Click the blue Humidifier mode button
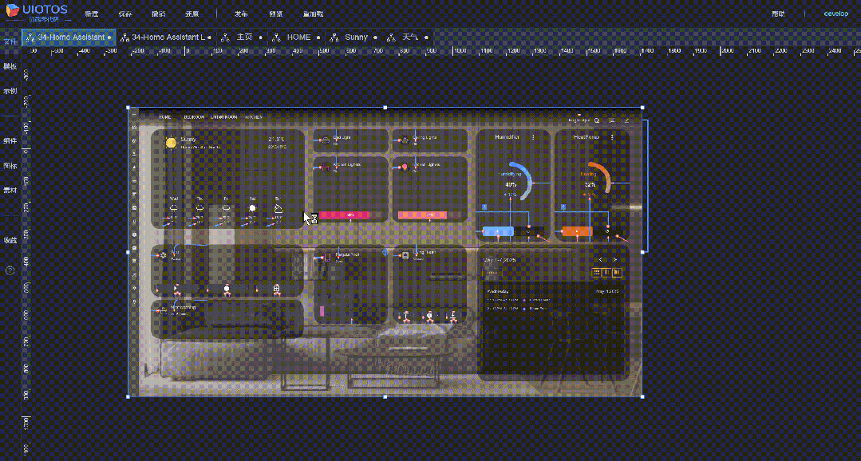Image resolution: width=861 pixels, height=461 pixels. 497,231
